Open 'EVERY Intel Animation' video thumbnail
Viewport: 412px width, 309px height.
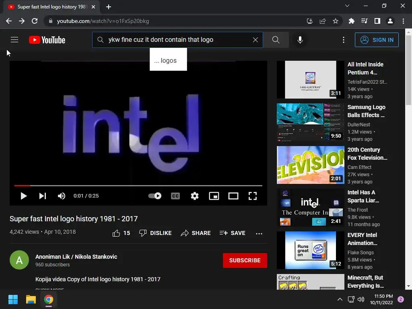pos(310,250)
